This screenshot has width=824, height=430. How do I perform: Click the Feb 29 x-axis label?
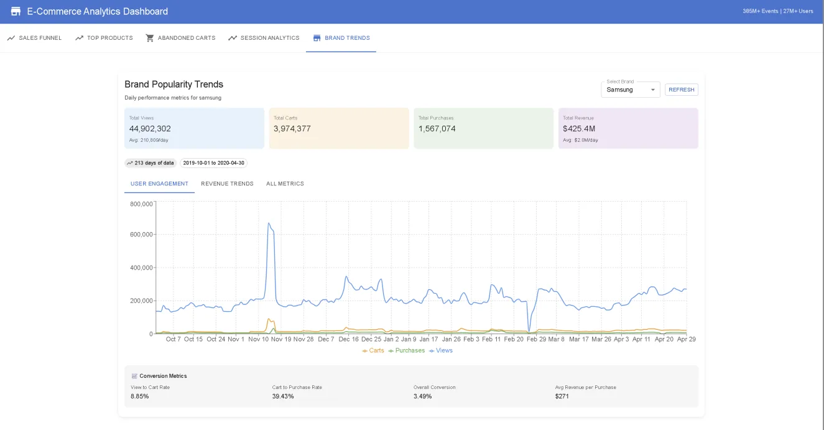pyautogui.click(x=537, y=340)
